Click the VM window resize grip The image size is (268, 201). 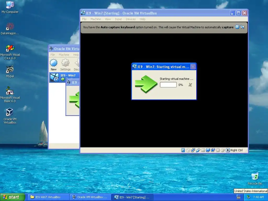246,151
